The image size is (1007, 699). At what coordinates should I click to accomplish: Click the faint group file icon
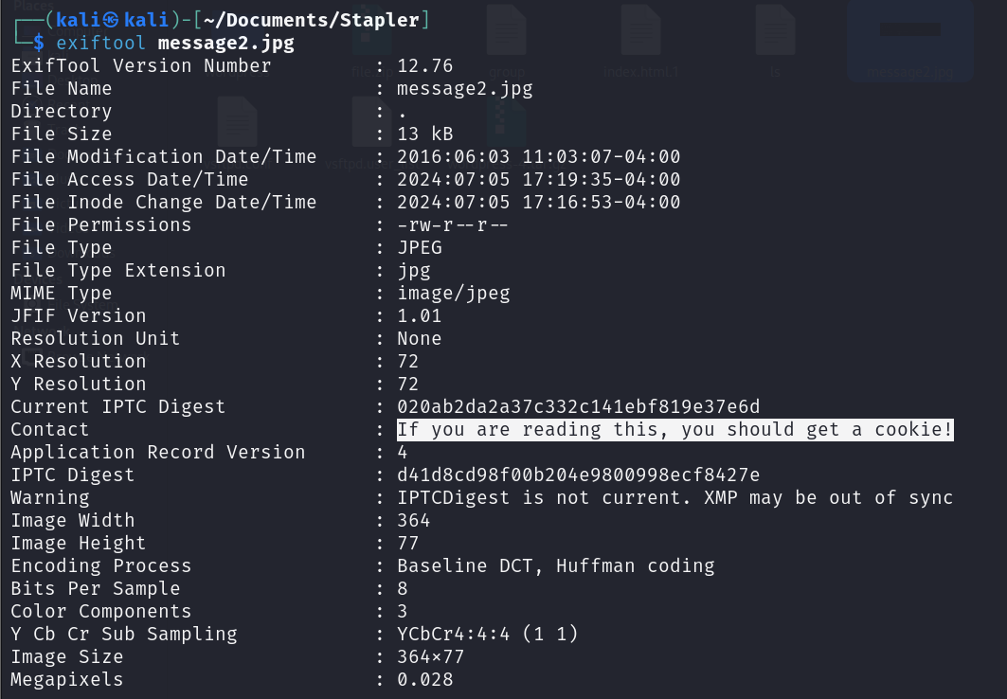point(507,41)
